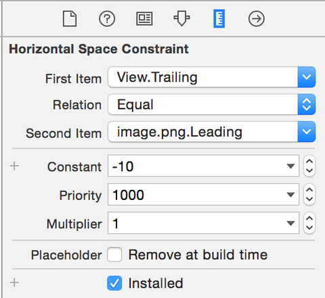Click the plus icon beside Constant
Screen dimensions: 325x298
pos(14,166)
